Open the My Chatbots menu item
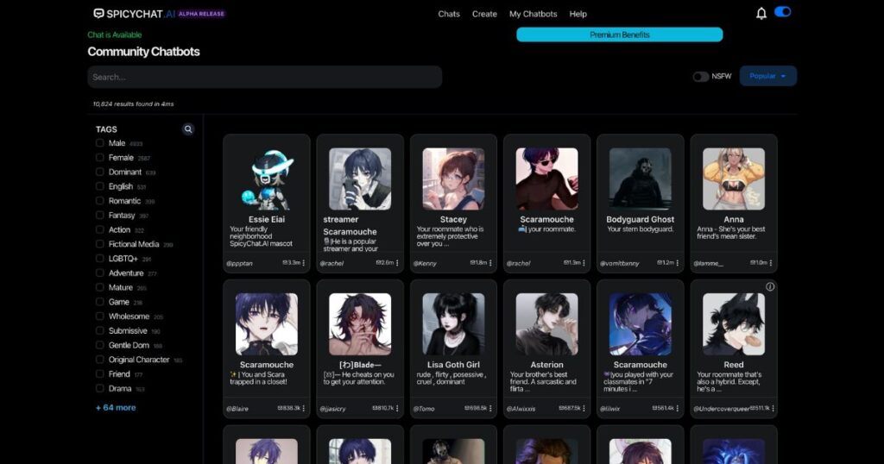 click(x=533, y=14)
